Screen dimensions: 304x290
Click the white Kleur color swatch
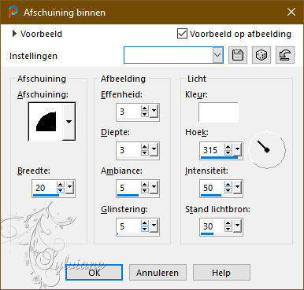click(x=218, y=112)
